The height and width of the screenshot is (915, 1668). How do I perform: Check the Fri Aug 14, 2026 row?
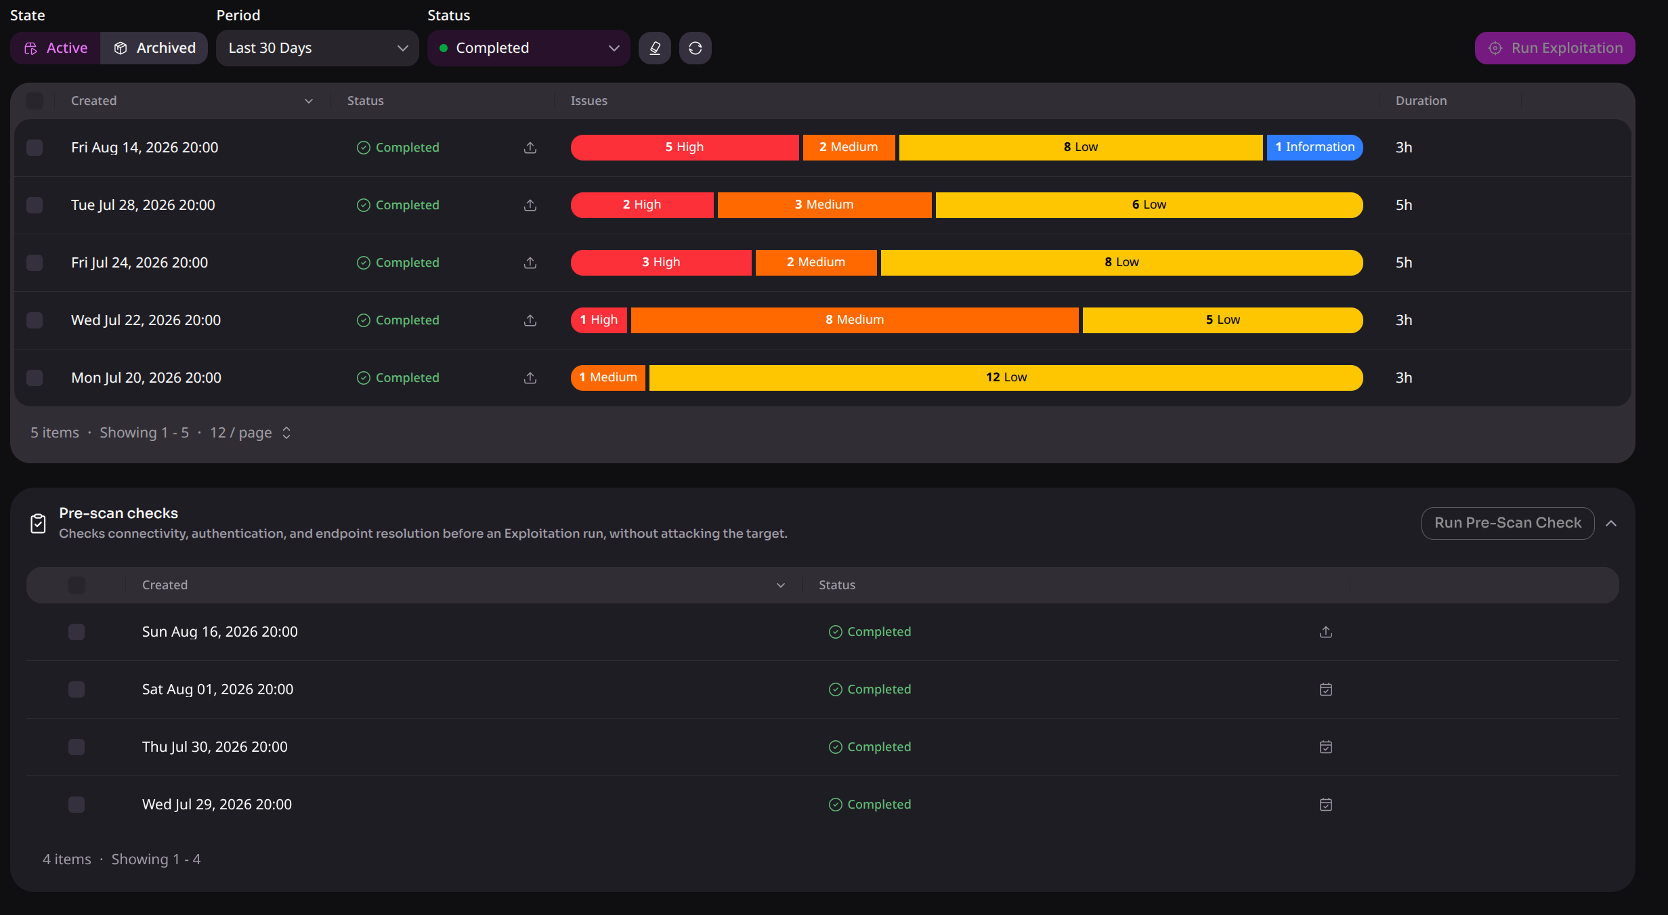point(35,148)
